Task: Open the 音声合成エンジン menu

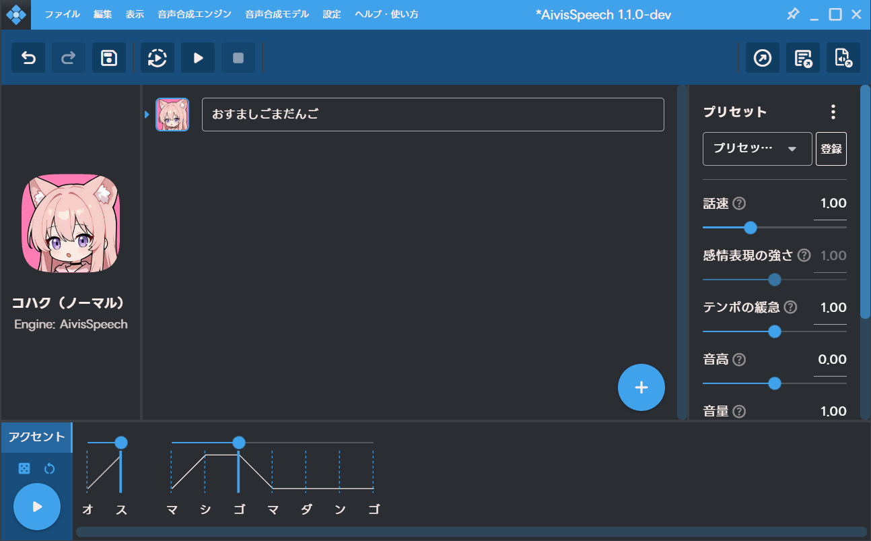Action: point(195,14)
